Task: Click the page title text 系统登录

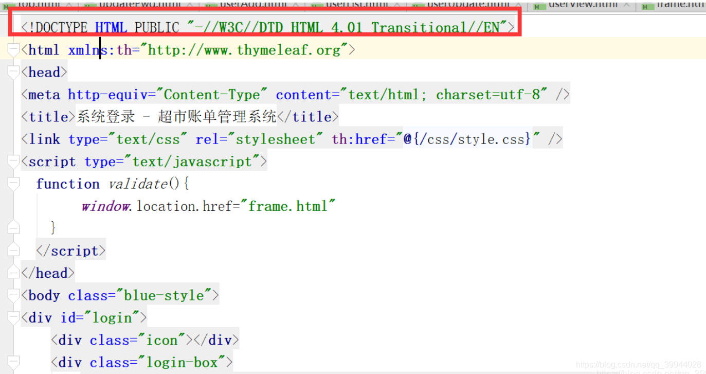Action: coord(106,117)
